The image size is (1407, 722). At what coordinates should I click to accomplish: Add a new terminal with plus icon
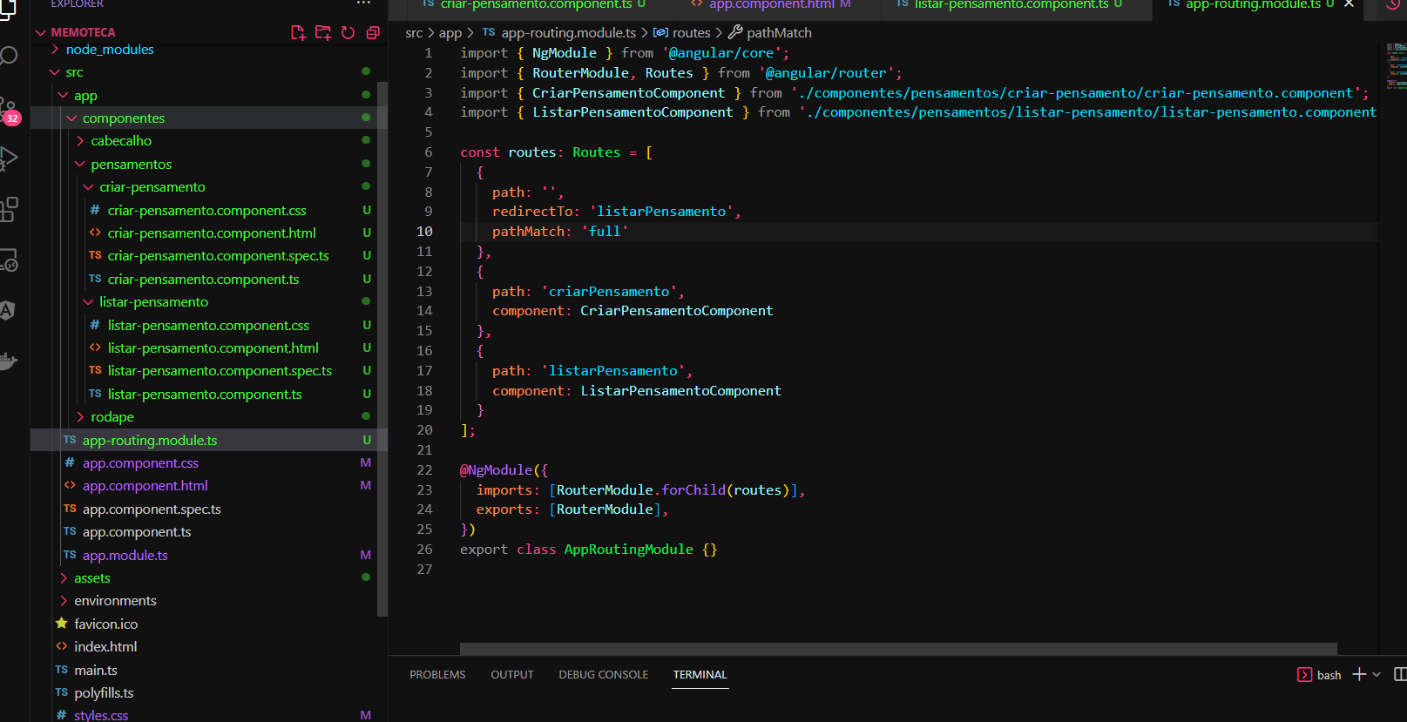[x=1359, y=675]
